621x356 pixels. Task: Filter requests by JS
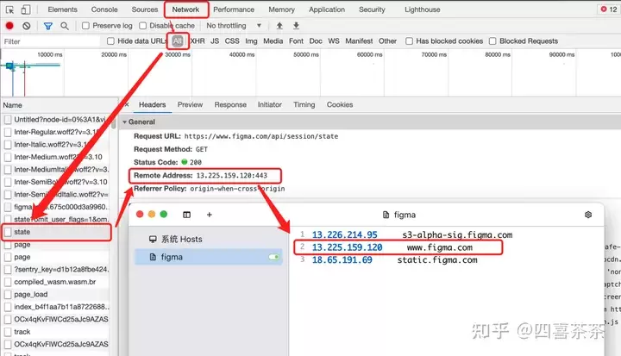(x=215, y=41)
